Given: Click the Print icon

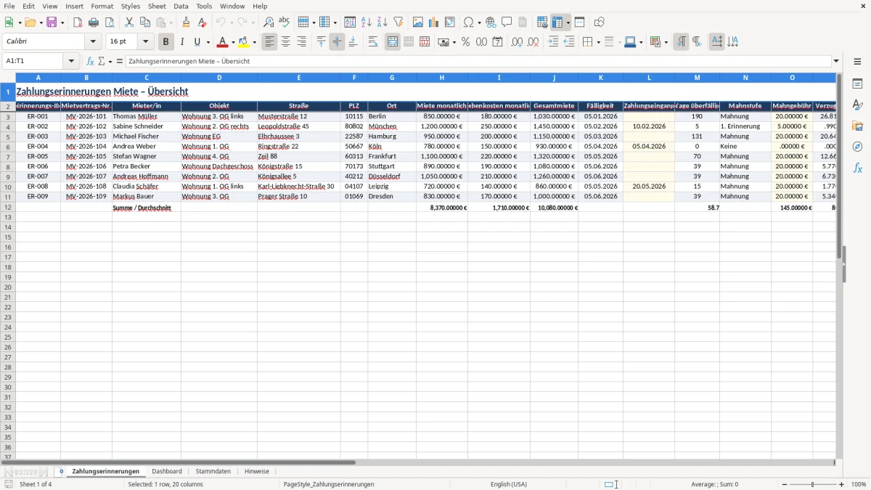Looking at the screenshot, I should (x=94, y=23).
